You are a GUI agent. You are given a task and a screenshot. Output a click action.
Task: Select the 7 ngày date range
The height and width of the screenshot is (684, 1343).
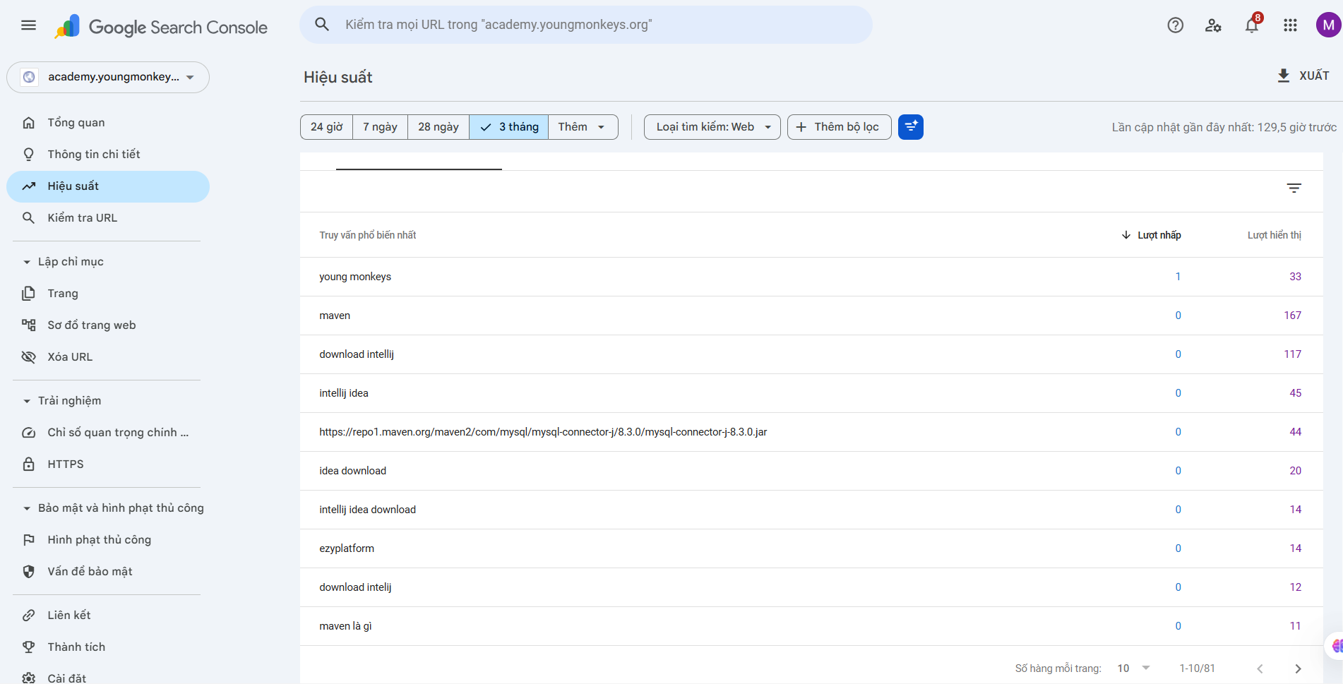380,127
